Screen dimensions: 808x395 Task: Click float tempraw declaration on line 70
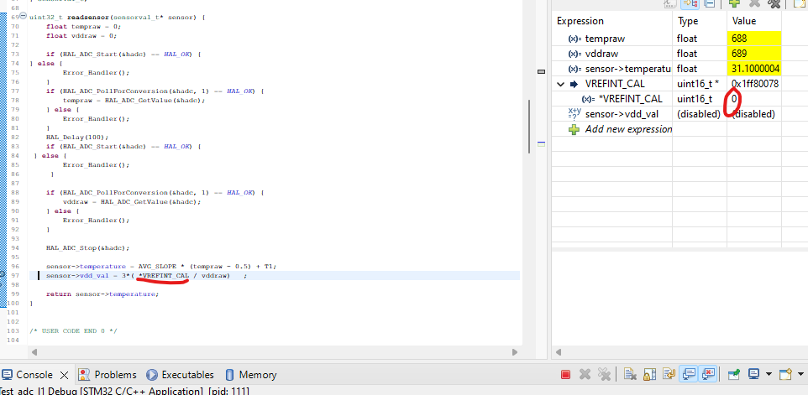83,26
